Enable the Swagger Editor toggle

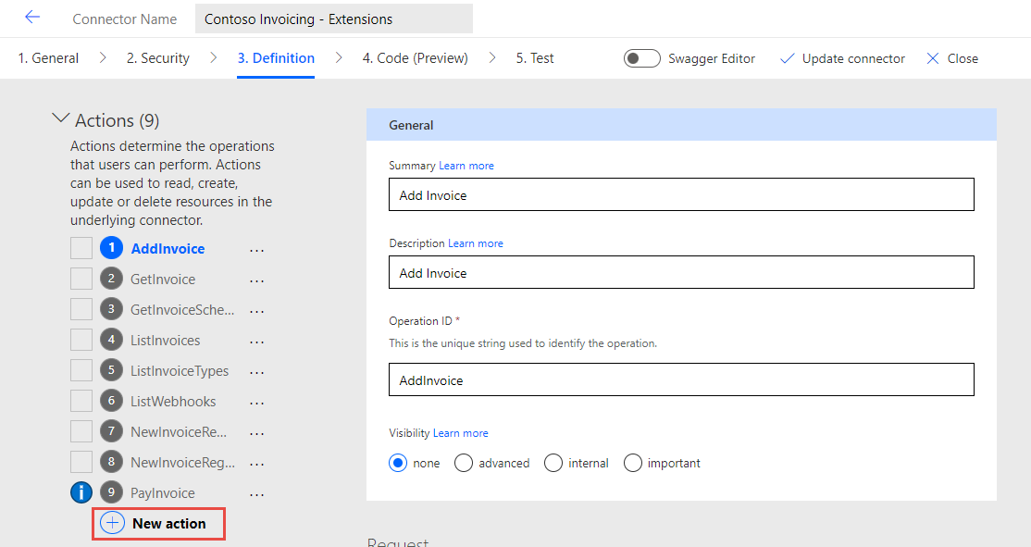click(641, 57)
